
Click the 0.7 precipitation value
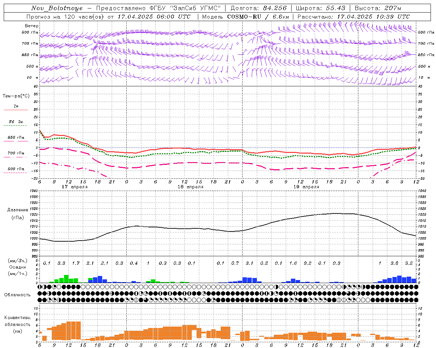(235, 263)
